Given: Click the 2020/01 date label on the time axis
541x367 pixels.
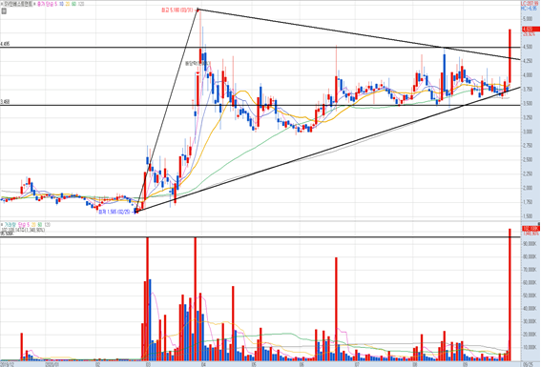Looking at the screenshot, I should click(x=52, y=364).
